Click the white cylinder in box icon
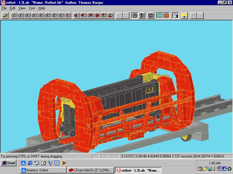Screen dimensions: 233x174 176,16
